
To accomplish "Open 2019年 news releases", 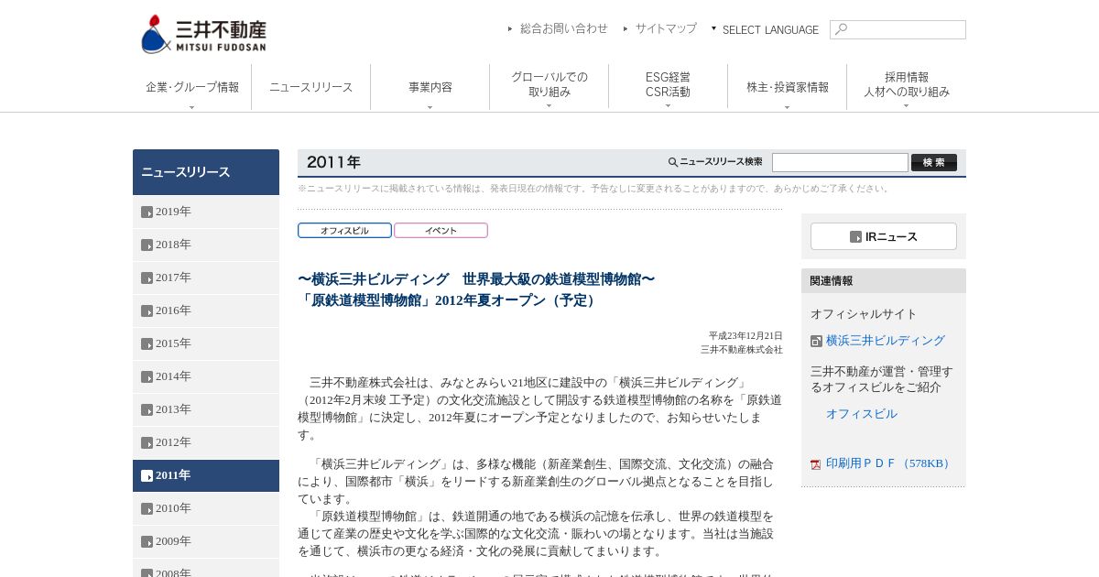I will tap(206, 212).
